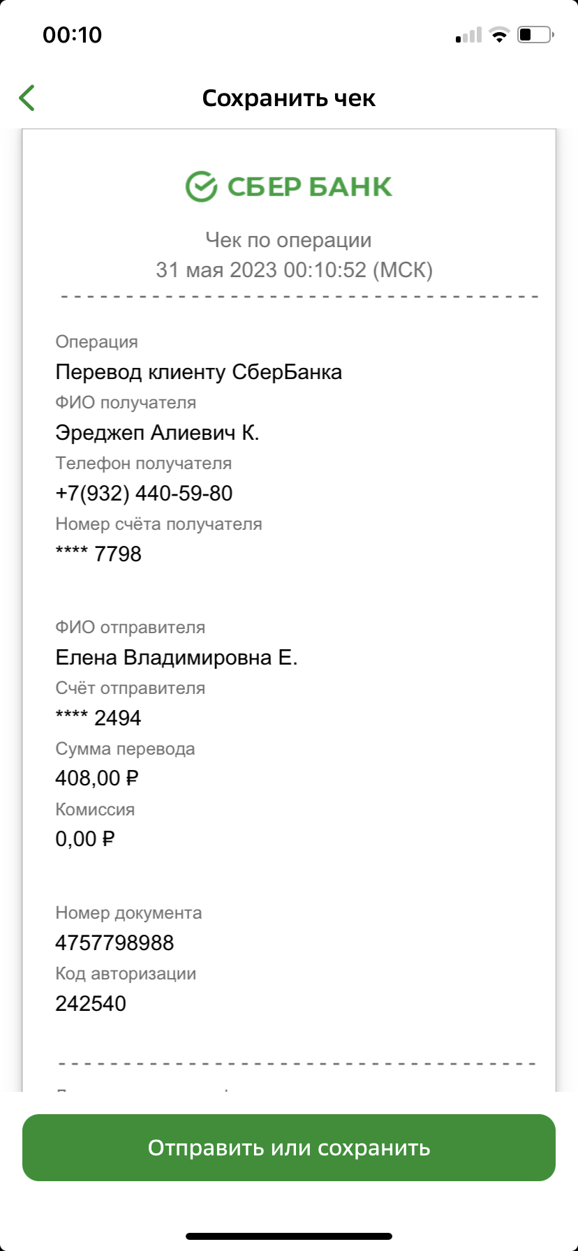Tap document number 4757798988
Image resolution: width=578 pixels, height=1251 pixels.
click(114, 943)
